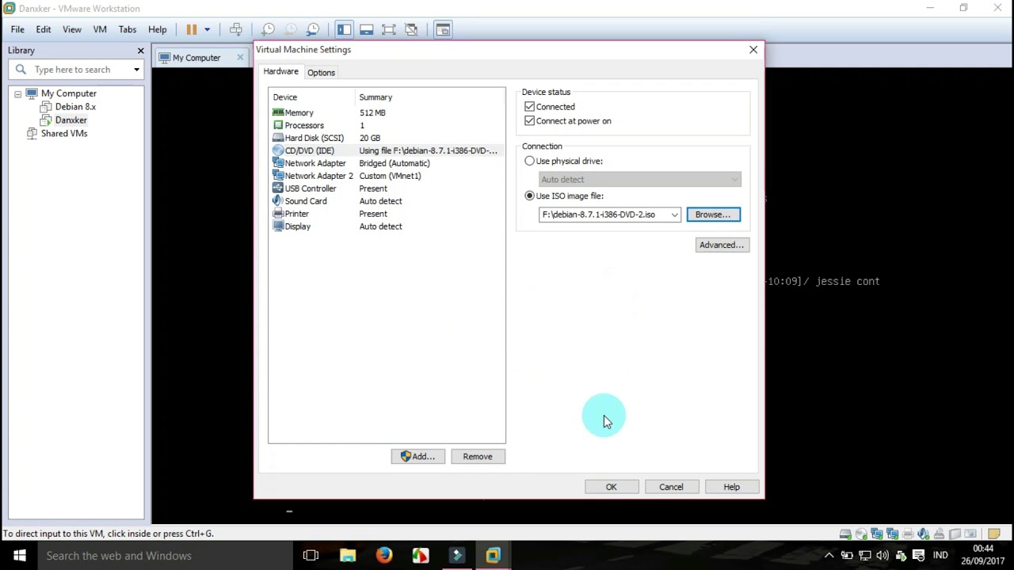Open the power options dropdown arrow beside pause

207,29
